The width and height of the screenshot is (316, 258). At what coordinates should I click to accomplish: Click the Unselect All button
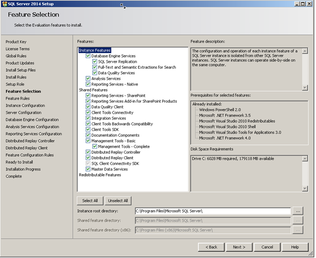(x=118, y=201)
